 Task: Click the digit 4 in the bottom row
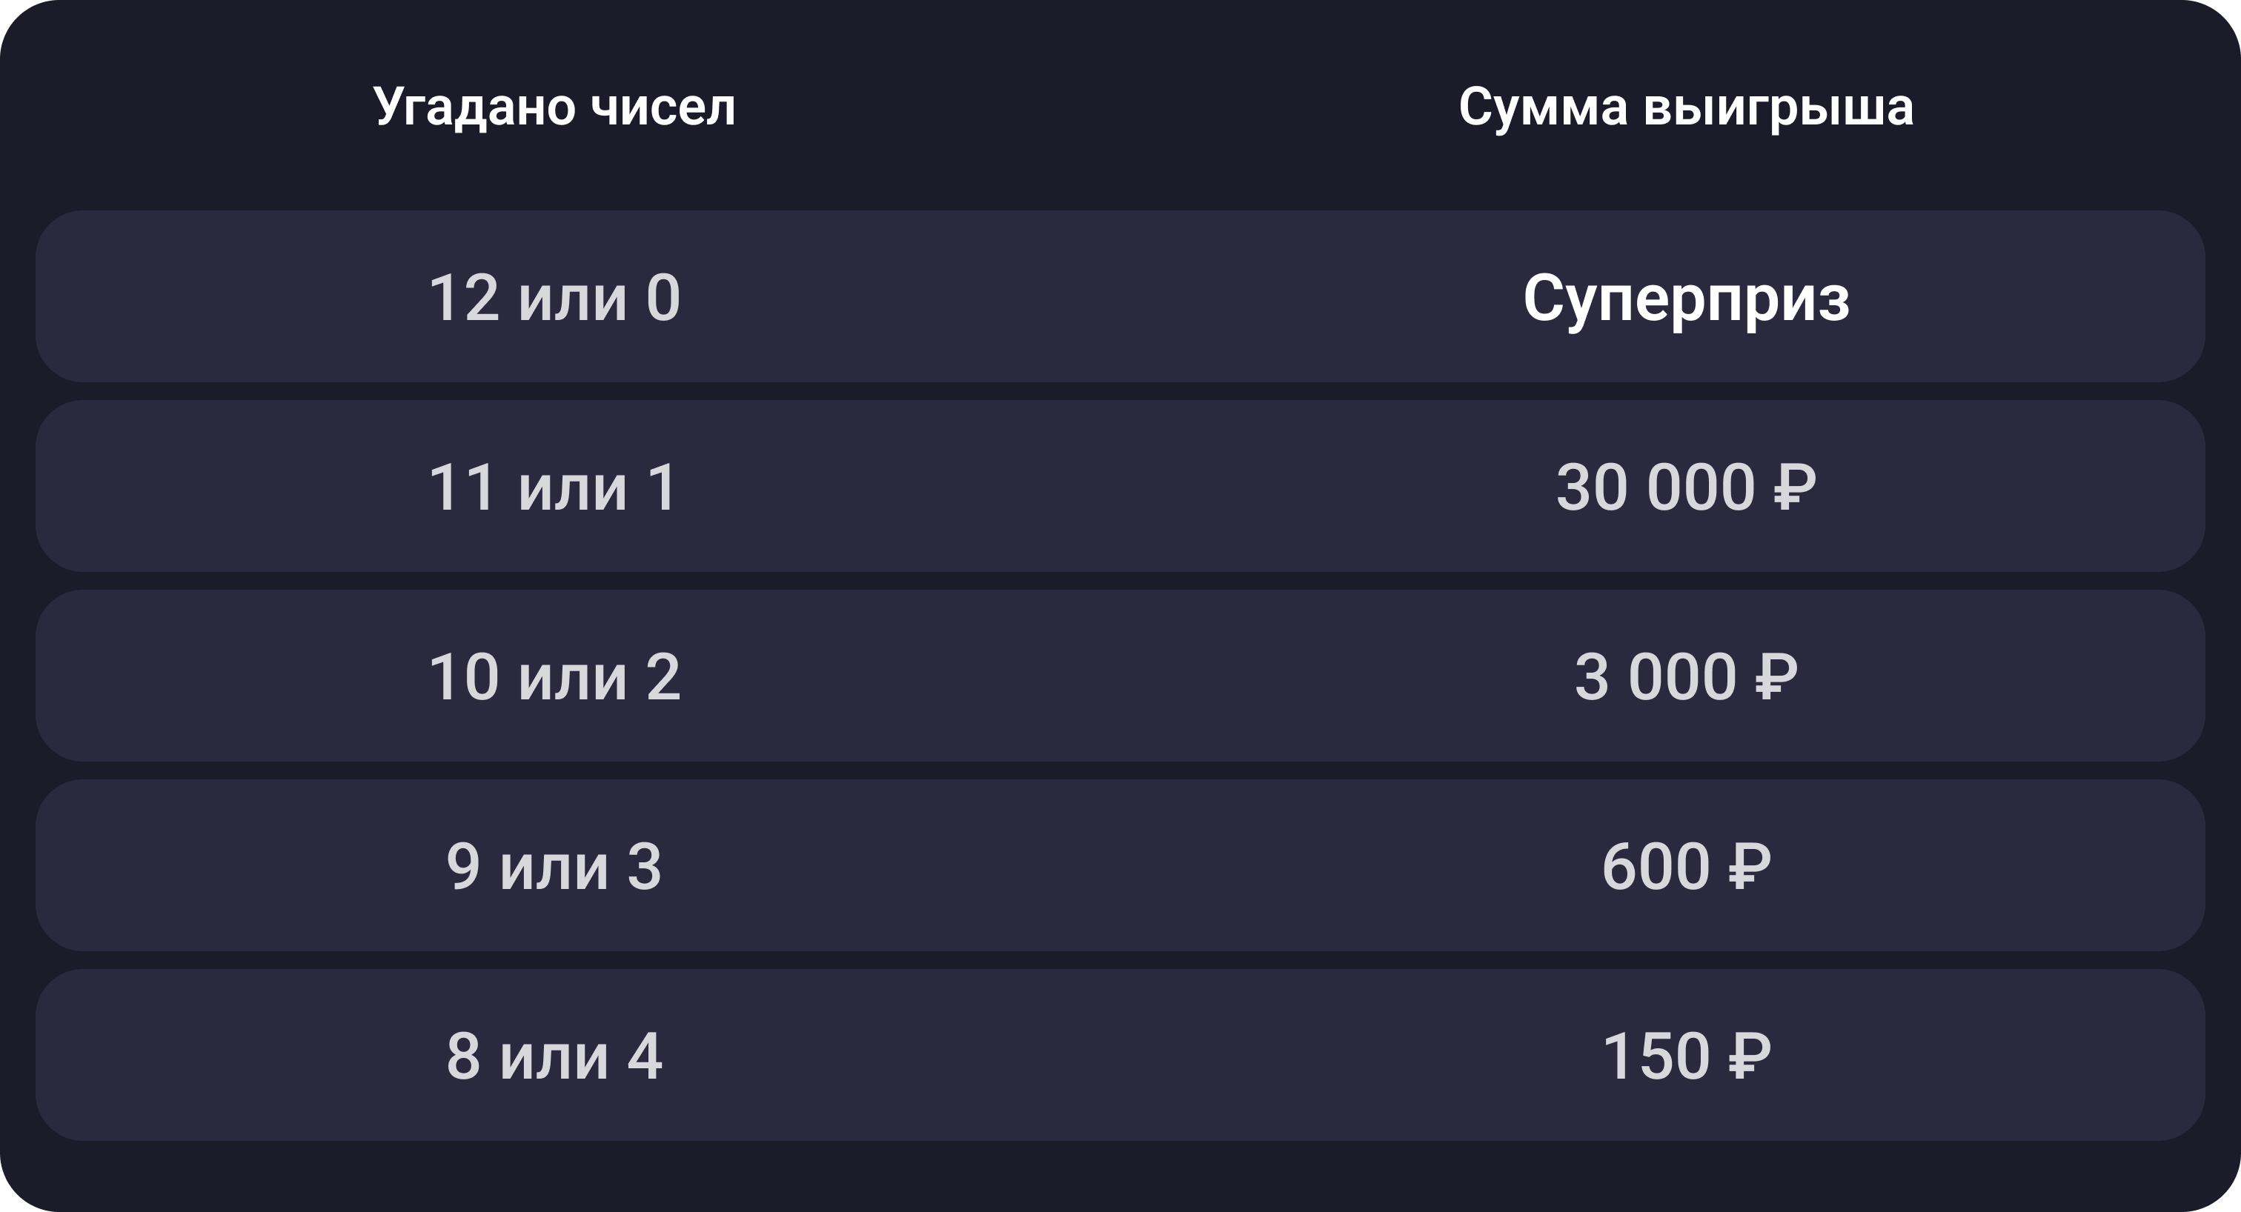(645, 1056)
